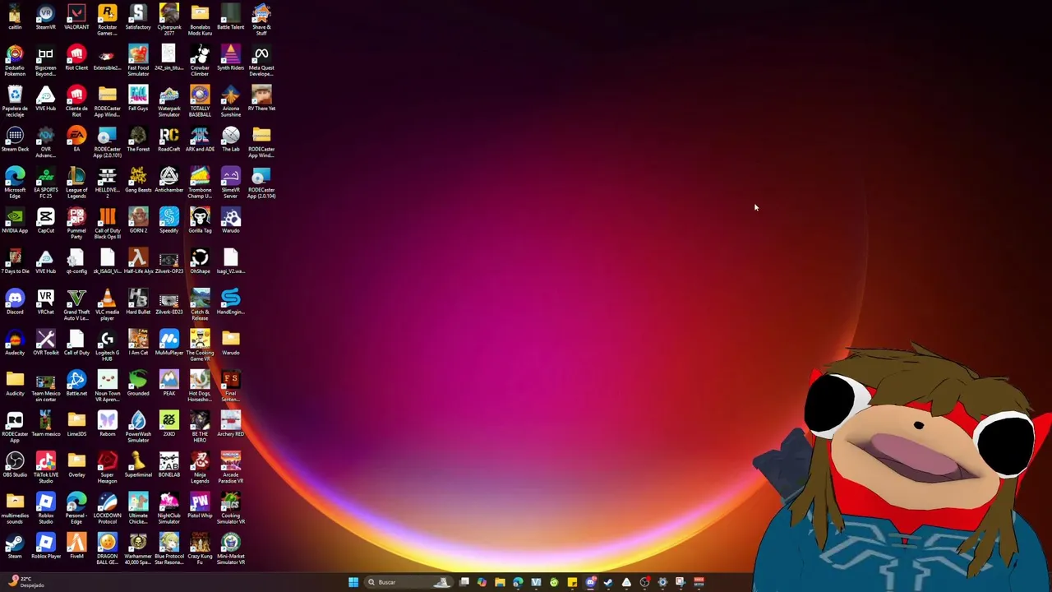This screenshot has width=1052, height=592.
Task: Select the MuMuPlayer icon
Action: [168, 344]
